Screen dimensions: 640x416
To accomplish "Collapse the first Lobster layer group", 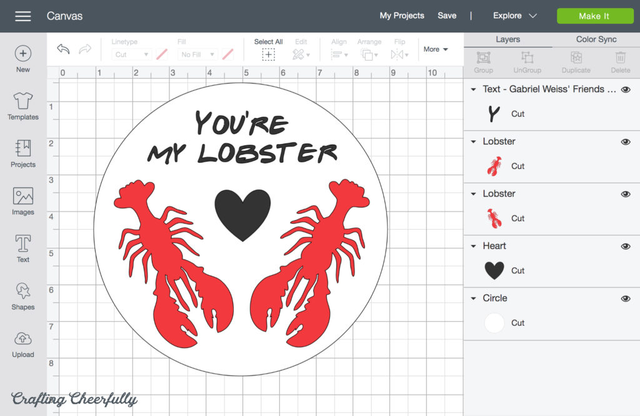I will (474, 142).
